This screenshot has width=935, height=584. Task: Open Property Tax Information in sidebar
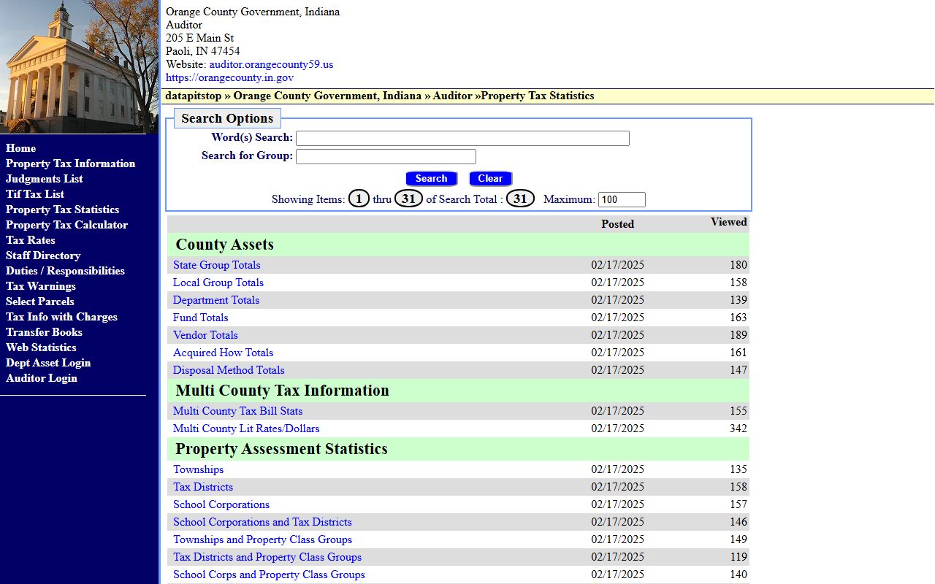[x=70, y=164]
